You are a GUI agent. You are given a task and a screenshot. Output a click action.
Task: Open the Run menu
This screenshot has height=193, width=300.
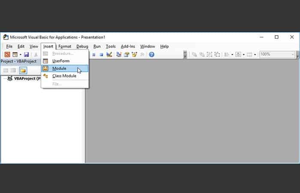click(97, 46)
